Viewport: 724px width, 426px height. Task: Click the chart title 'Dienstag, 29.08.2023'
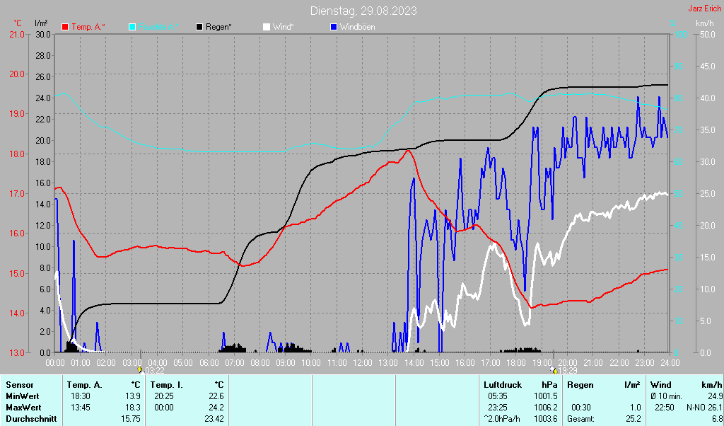coord(363,11)
